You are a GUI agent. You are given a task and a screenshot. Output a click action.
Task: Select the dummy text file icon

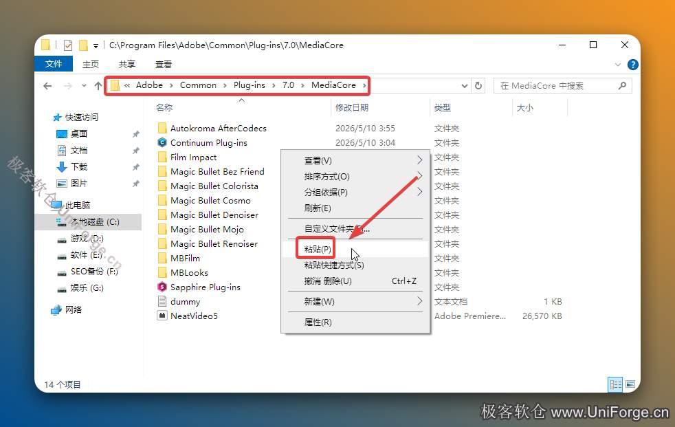162,301
